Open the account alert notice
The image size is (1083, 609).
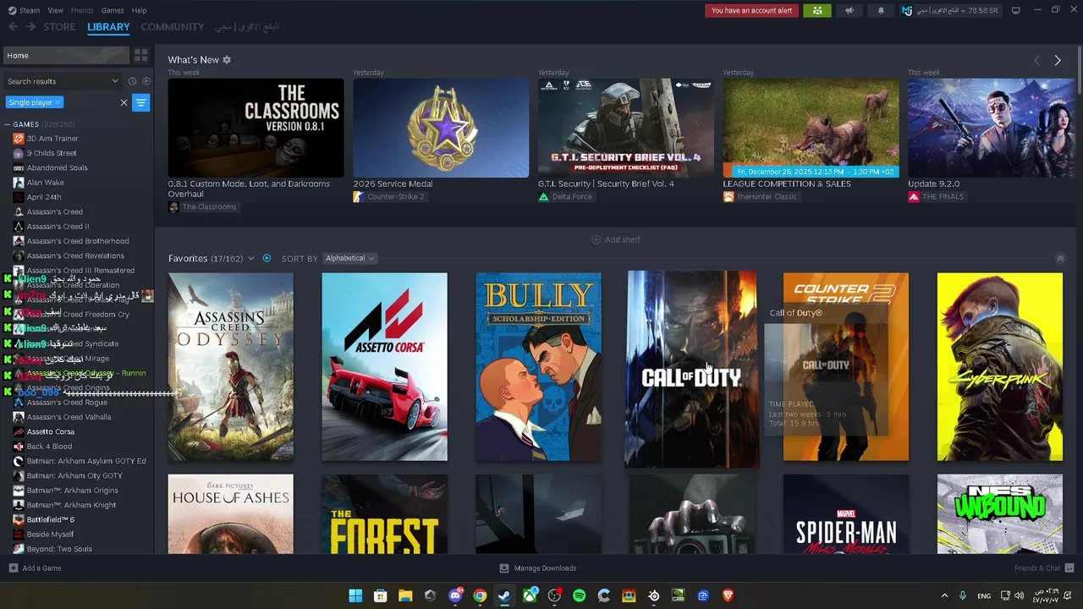point(751,11)
